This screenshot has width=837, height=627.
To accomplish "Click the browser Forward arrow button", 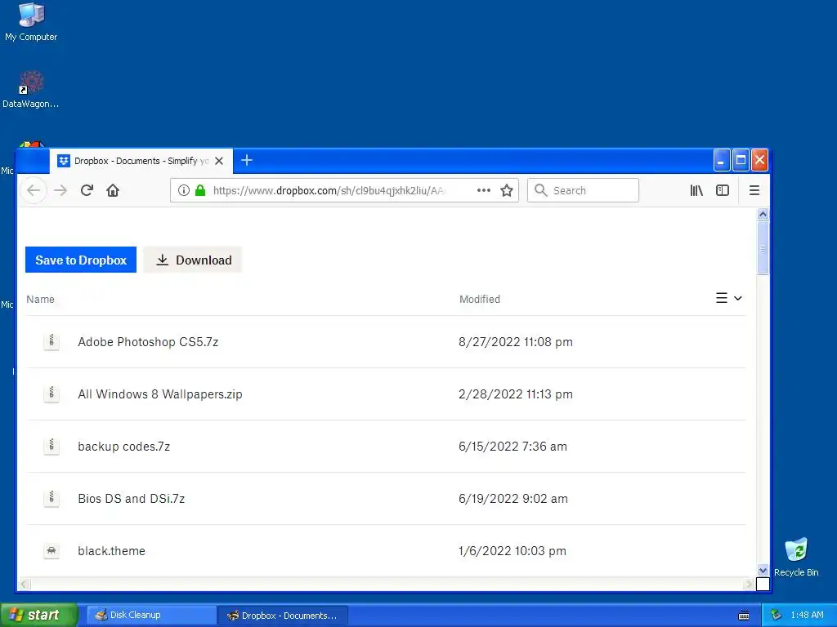I will [60, 190].
